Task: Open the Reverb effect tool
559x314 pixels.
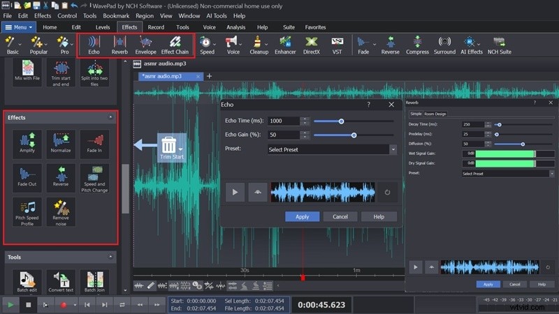Action: tap(119, 45)
